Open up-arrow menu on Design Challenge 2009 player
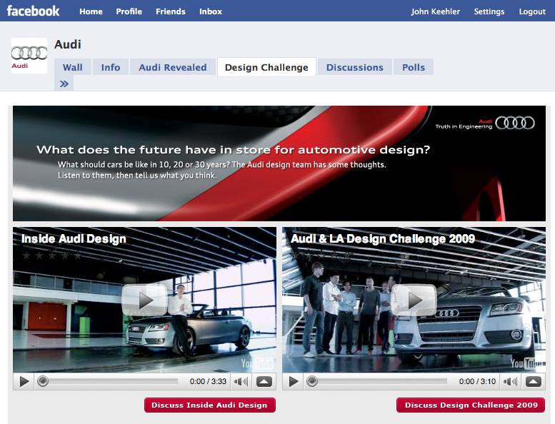555x424 pixels. pos(534,382)
